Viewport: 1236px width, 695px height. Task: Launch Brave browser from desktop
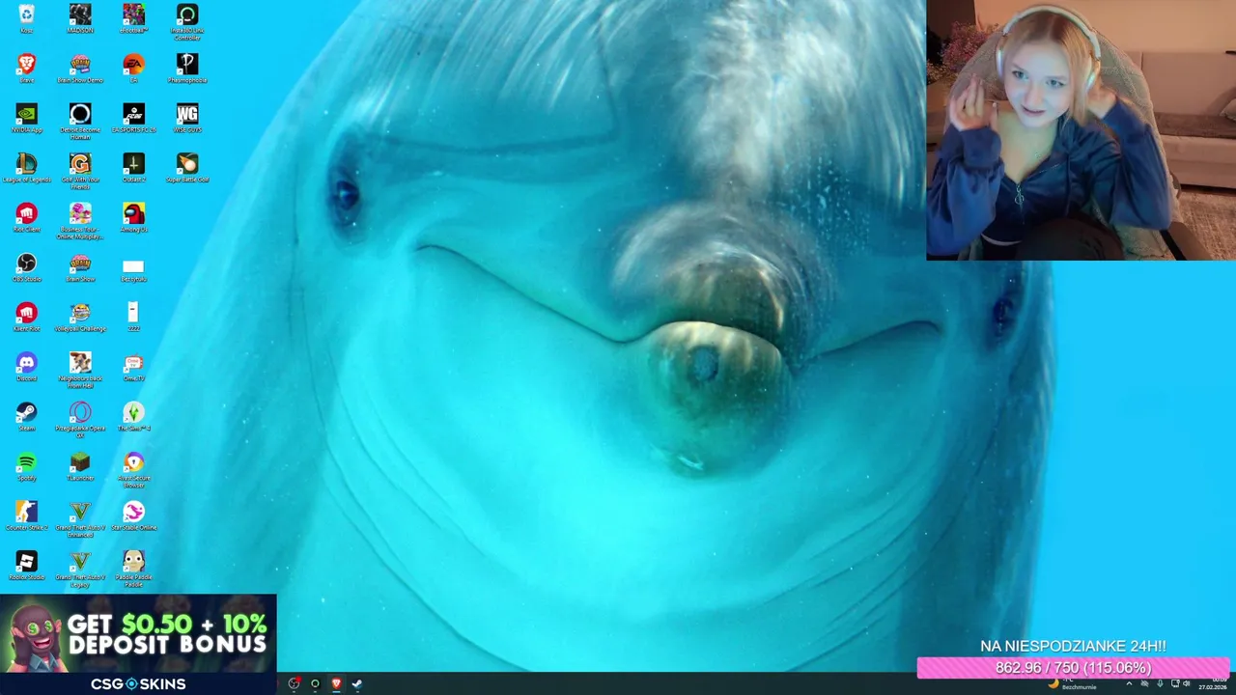point(26,68)
